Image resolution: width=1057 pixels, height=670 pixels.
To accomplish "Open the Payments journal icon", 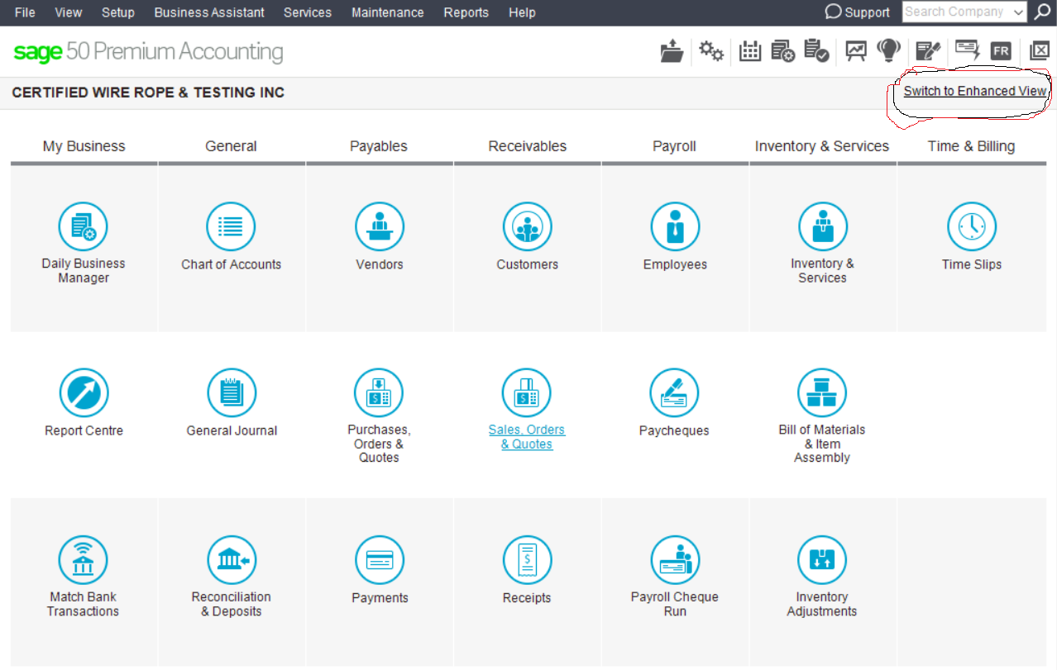I will 380,560.
